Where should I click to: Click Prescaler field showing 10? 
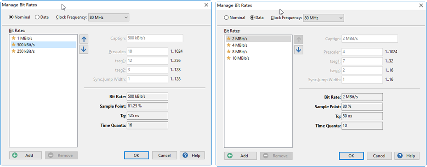[x=148, y=51]
